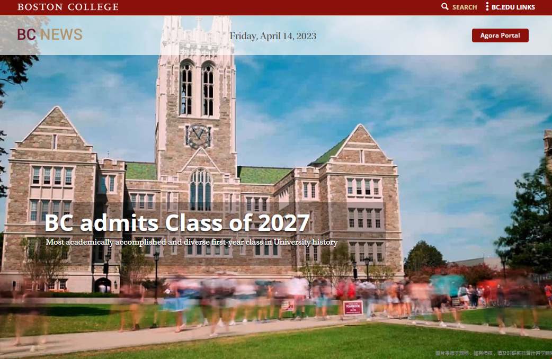Screen dimensions: 552x359
Task: Click the search magnifying glass icon
Action: (x=445, y=7)
